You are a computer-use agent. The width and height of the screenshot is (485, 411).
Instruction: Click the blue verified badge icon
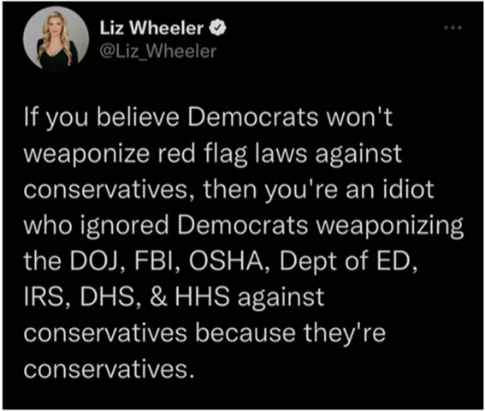218,28
